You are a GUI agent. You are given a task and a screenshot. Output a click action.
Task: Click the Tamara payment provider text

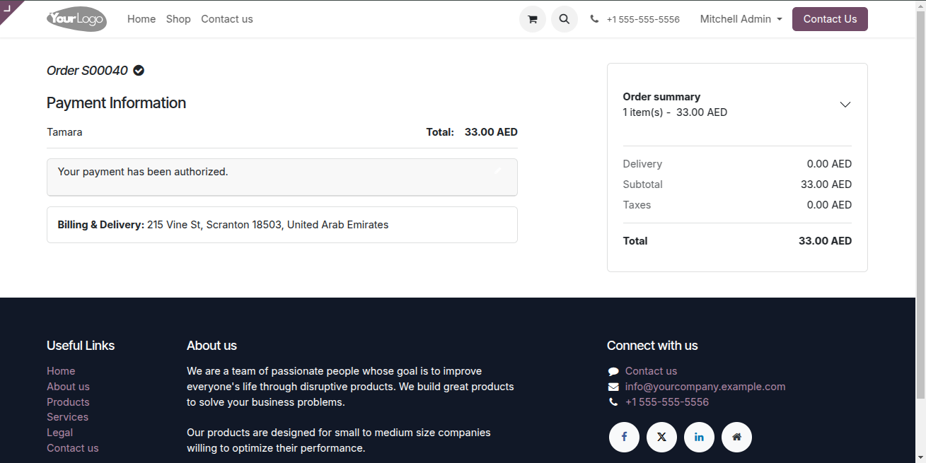64,132
